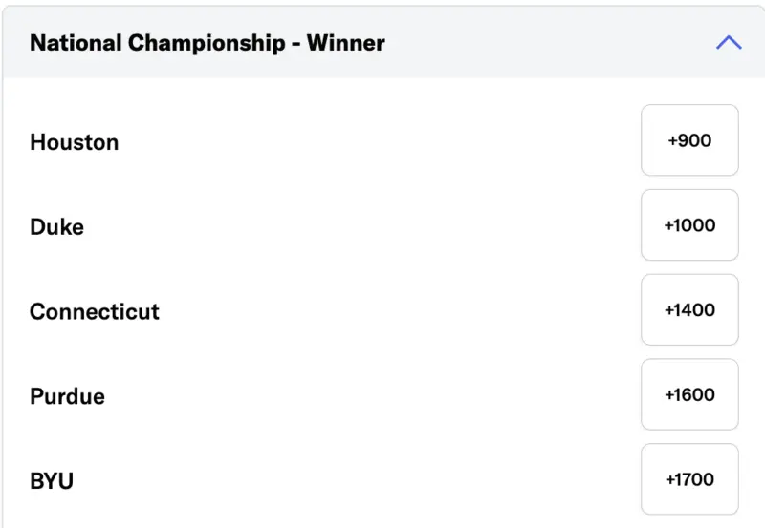Tap the +1400 price for Connecticut
765x528 pixels.
pos(689,310)
